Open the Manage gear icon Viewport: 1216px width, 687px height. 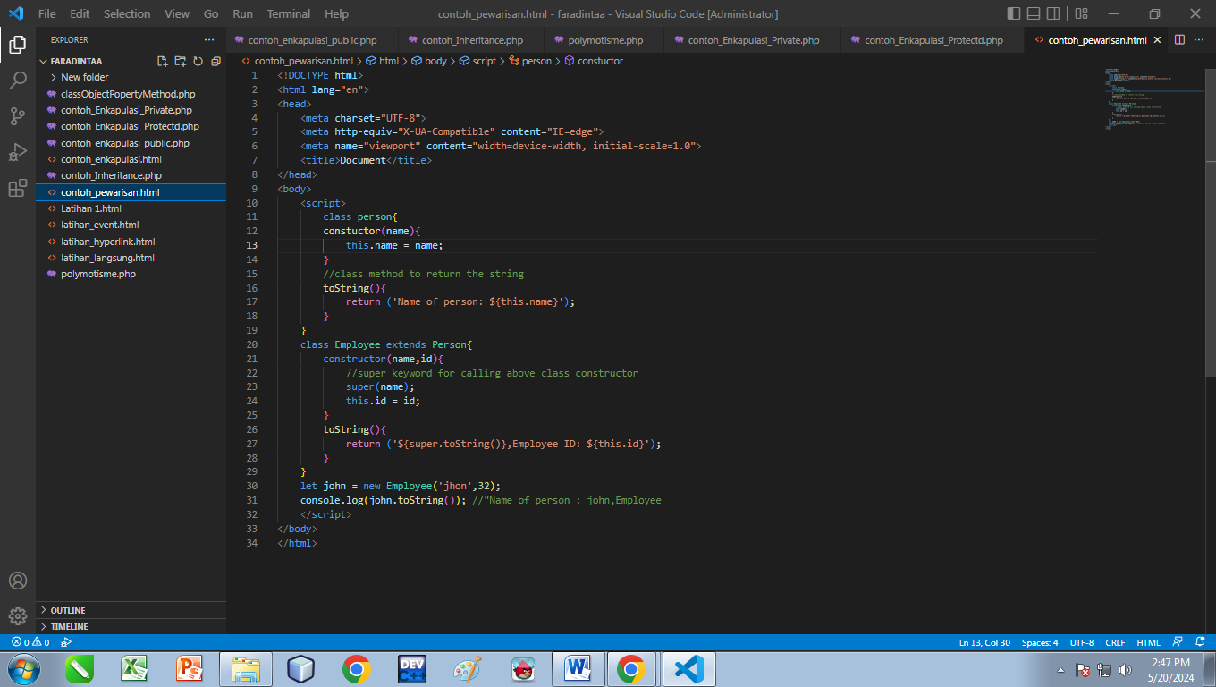click(x=18, y=616)
